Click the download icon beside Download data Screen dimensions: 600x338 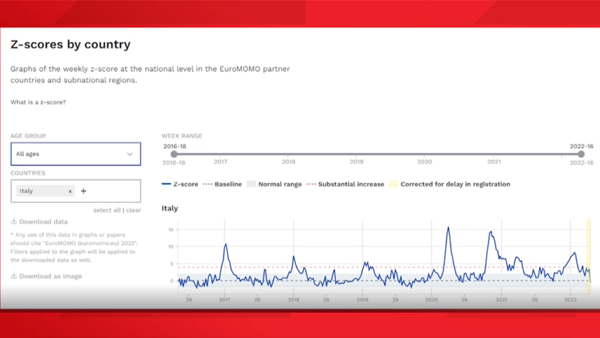tap(13, 222)
